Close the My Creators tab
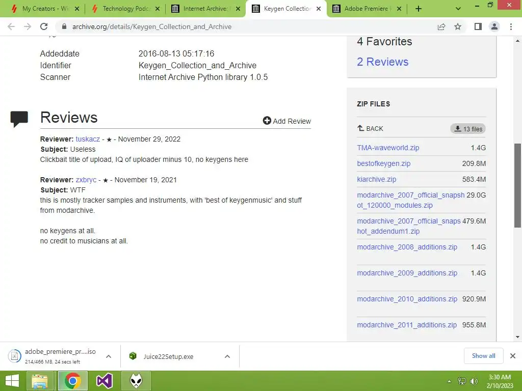The image size is (522, 391). 77,9
